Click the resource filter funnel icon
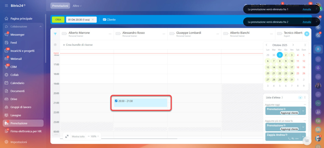The height and width of the screenshot is (148, 324). point(55,34)
